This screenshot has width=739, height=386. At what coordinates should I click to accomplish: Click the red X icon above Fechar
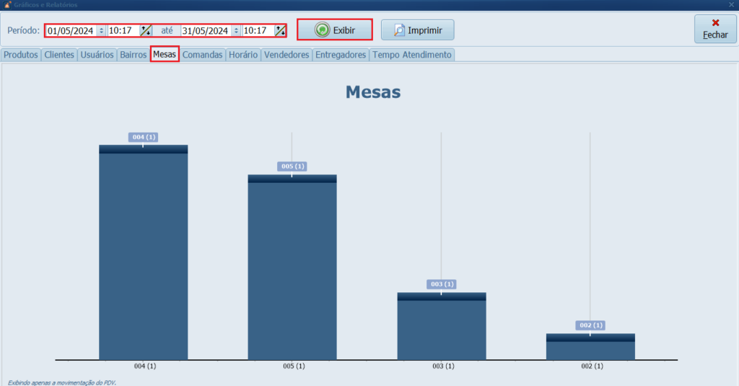coord(715,22)
